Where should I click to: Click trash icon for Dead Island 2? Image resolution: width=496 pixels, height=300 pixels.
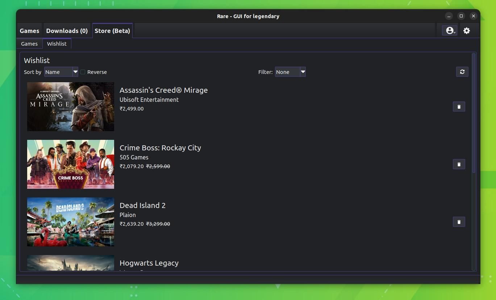tap(459, 222)
